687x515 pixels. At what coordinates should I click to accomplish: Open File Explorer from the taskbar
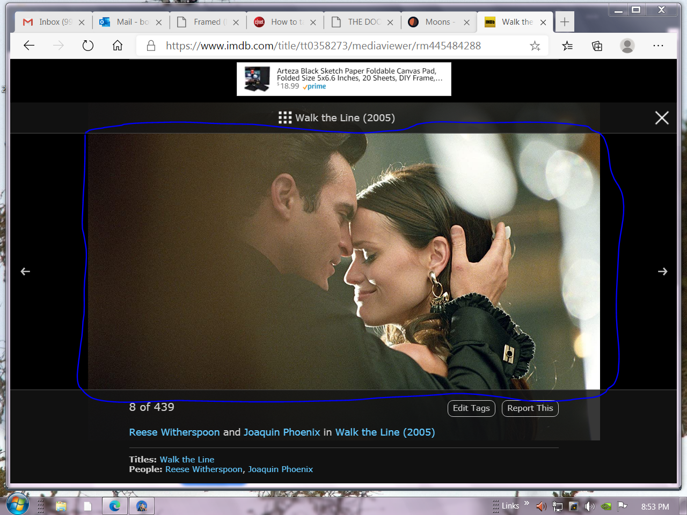[61, 506]
